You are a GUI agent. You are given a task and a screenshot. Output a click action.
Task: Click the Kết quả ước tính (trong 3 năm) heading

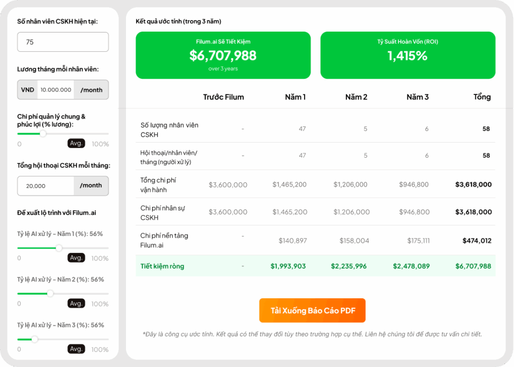coord(178,21)
